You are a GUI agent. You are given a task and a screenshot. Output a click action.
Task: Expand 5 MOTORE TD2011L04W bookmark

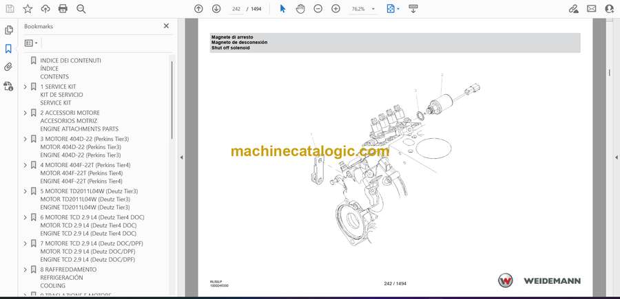(25, 191)
